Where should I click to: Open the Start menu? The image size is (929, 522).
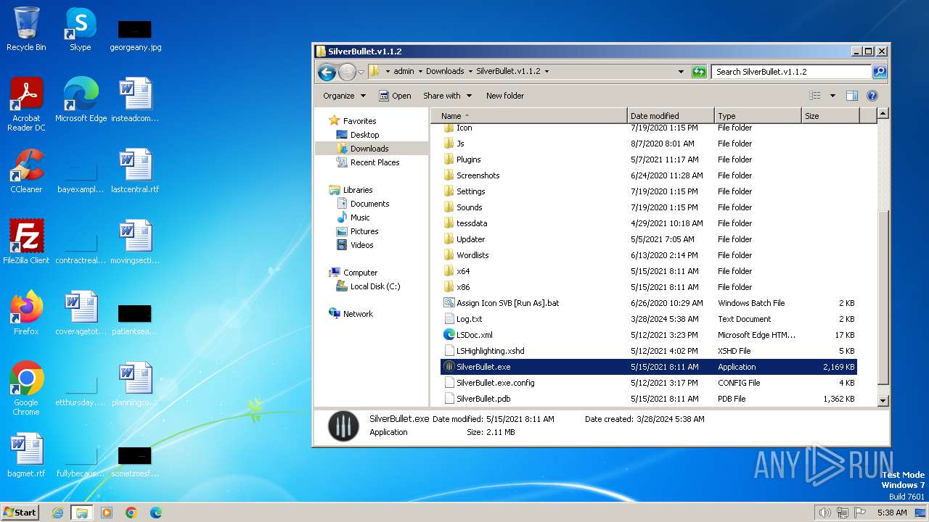click(x=20, y=513)
